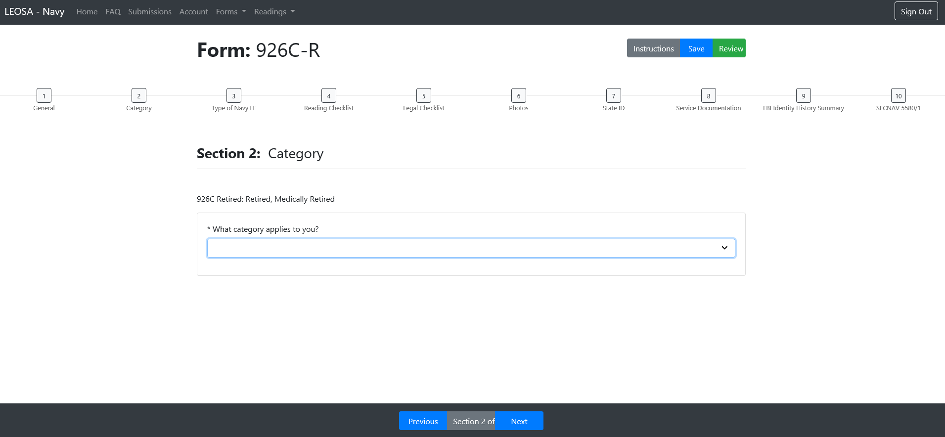This screenshot has width=945, height=437.
Task: Navigate to the FAQ page
Action: point(113,12)
